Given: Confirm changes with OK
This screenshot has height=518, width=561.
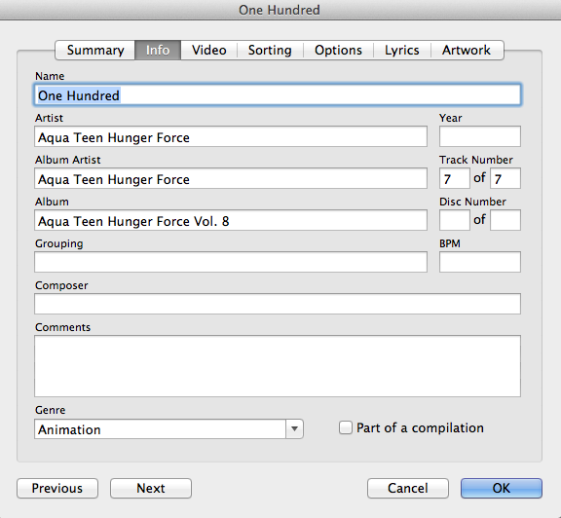Looking at the screenshot, I should point(502,489).
